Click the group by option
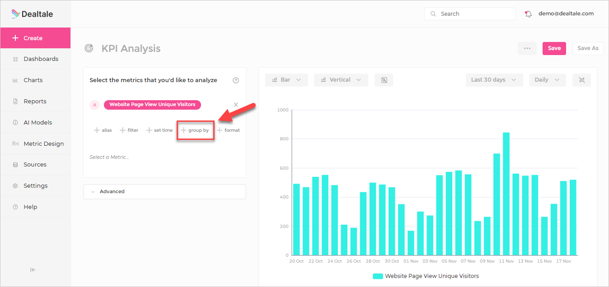This screenshot has height=287, width=609. [195, 130]
